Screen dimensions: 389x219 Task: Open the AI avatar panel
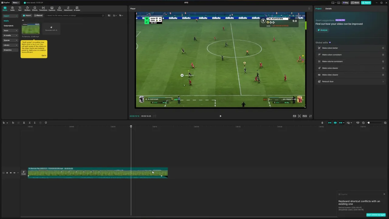(x=77, y=9)
